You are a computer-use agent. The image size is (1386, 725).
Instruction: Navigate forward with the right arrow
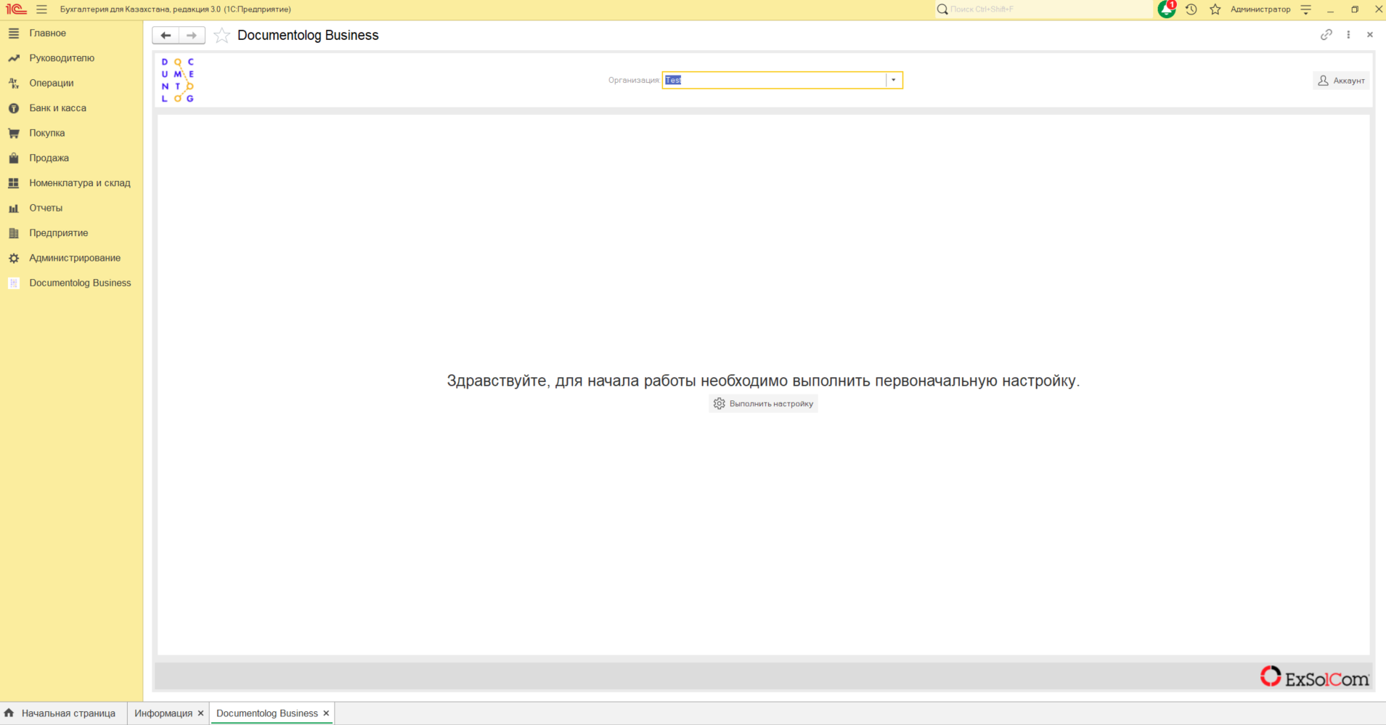point(192,35)
